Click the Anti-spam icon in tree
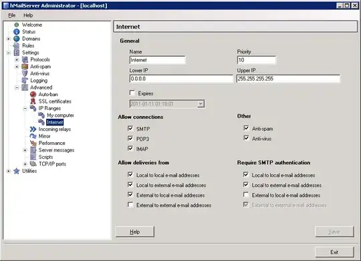 [25, 67]
